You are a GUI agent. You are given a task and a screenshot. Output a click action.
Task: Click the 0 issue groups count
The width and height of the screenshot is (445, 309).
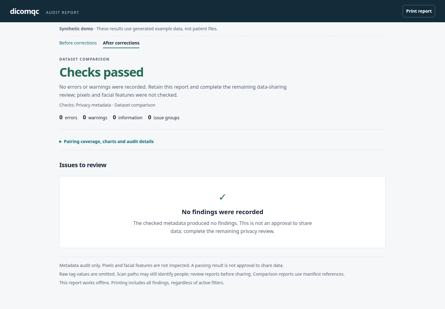(164, 117)
